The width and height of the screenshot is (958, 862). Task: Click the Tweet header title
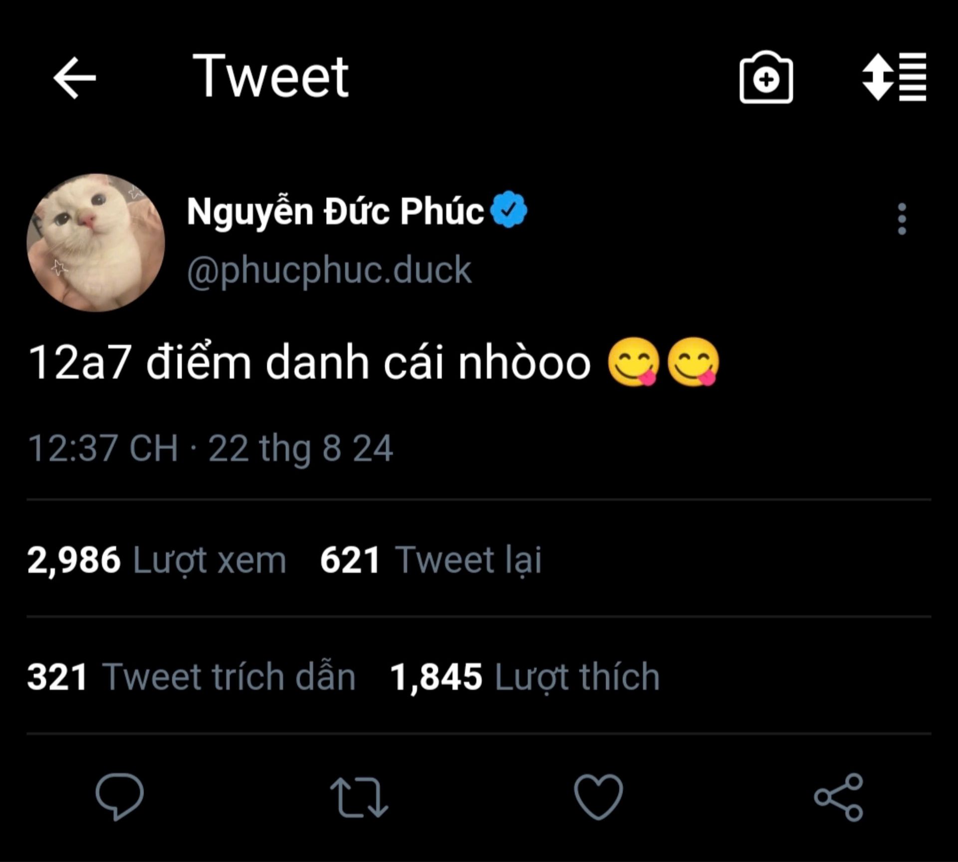click(270, 76)
